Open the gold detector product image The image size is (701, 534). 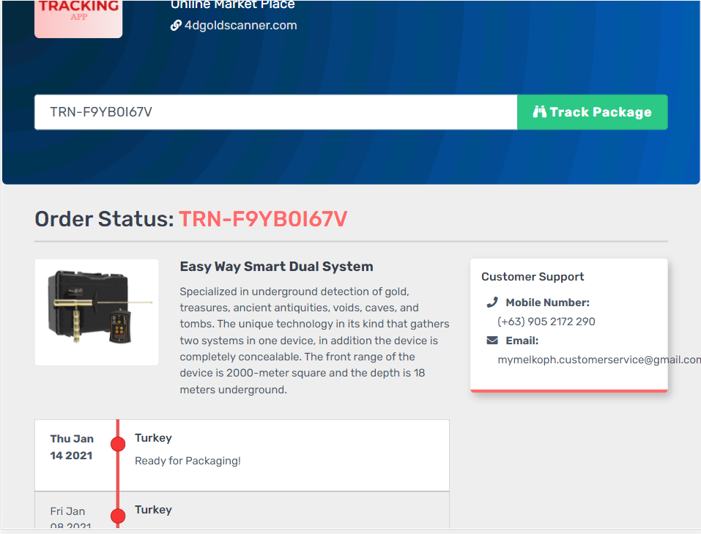click(x=97, y=312)
